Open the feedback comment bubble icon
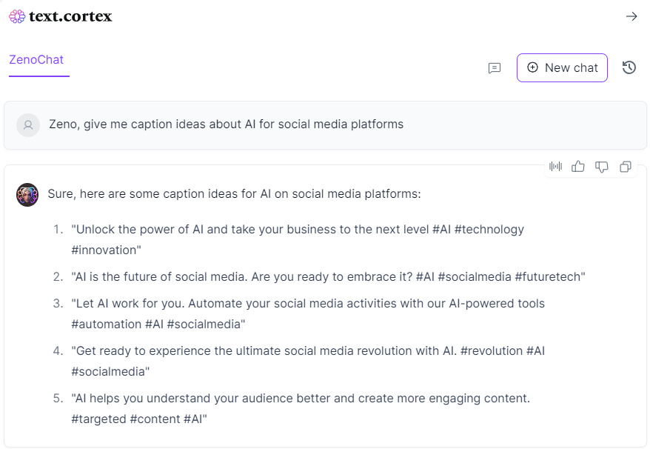The height and width of the screenshot is (449, 650). 494,68
